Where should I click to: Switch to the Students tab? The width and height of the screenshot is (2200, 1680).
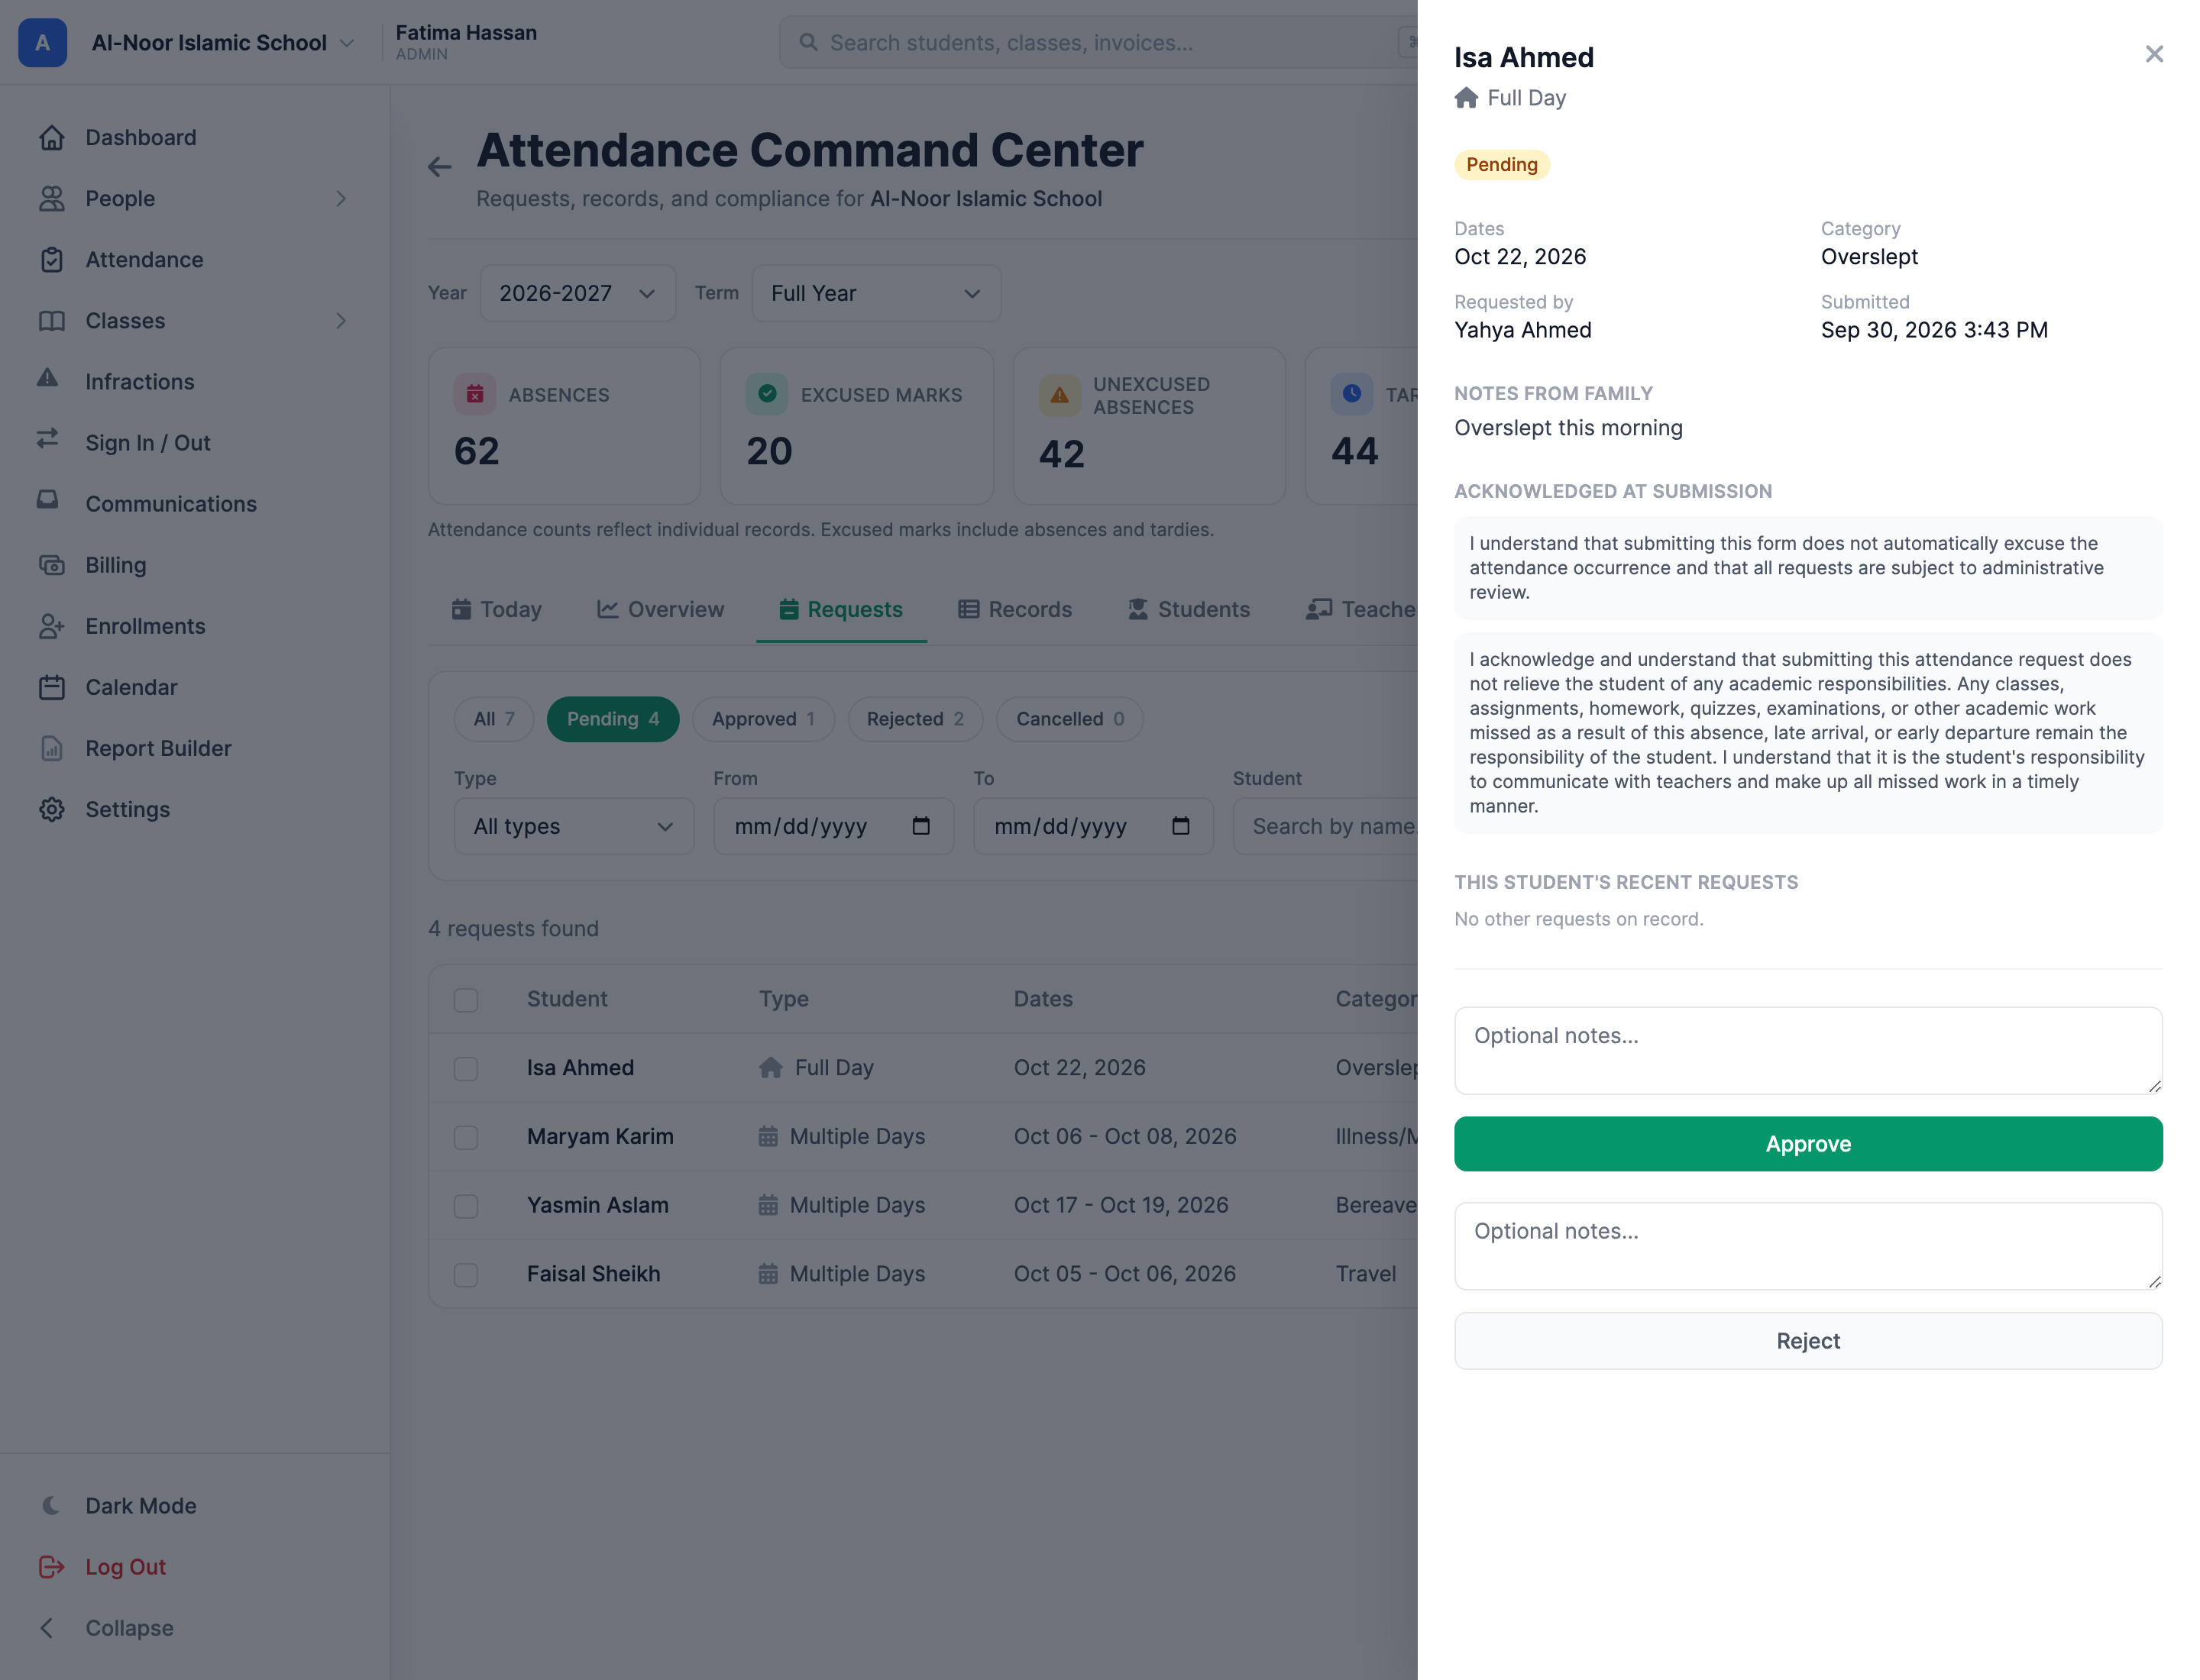[x=1189, y=609]
